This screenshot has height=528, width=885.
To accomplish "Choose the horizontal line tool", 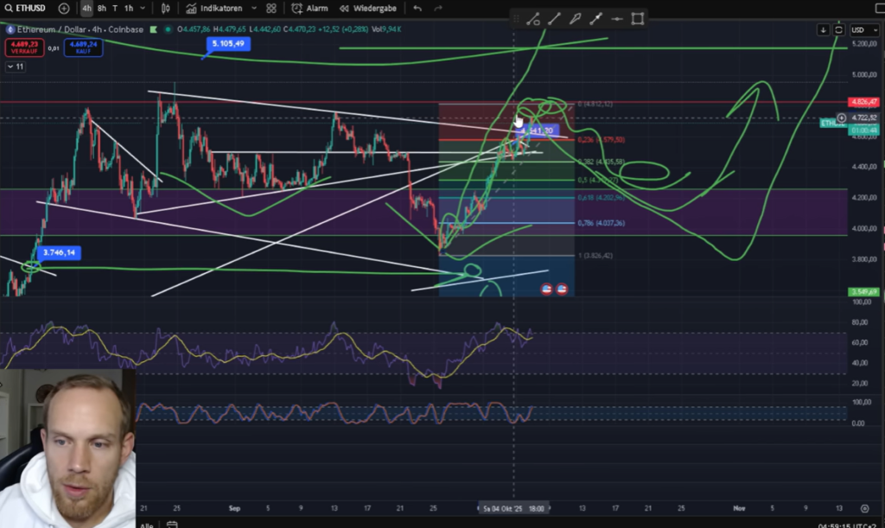I will [x=617, y=18].
